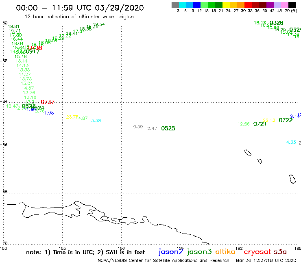The width and height of the screenshot is (301, 264).
Task: Click the jason2 satellite legend label
Action: pos(171,252)
